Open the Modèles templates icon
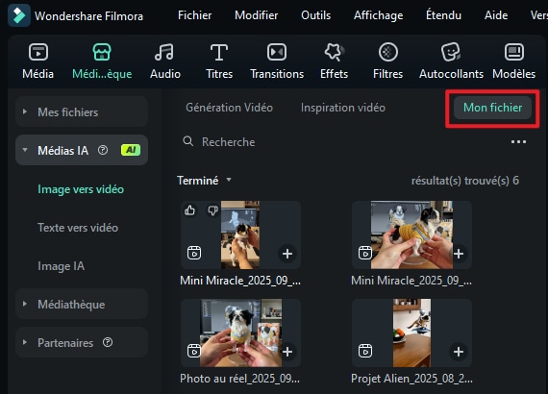 (x=514, y=53)
